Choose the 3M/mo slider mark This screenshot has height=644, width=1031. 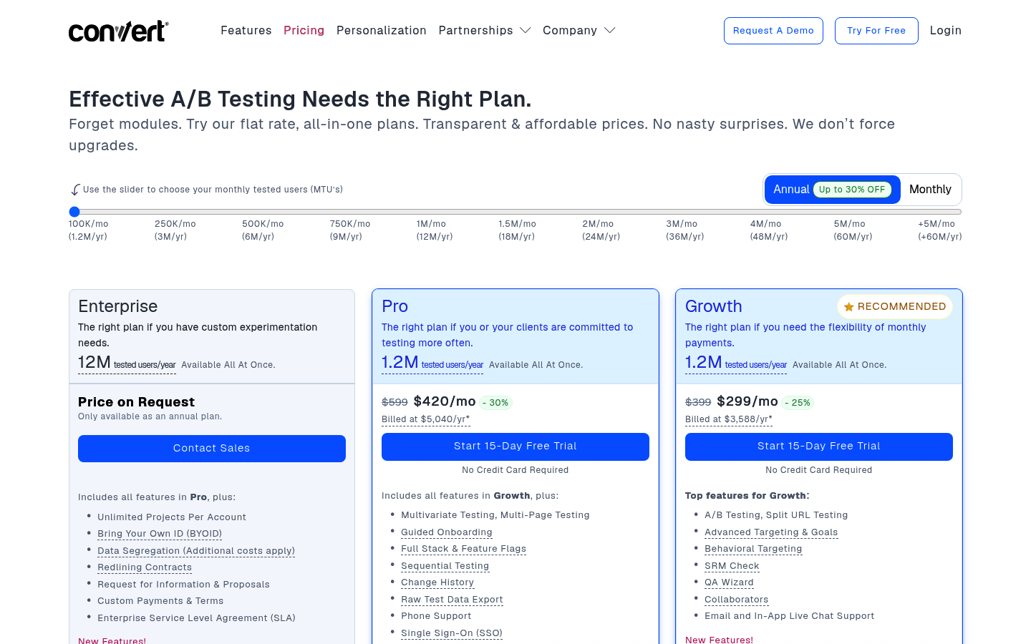pos(685,230)
